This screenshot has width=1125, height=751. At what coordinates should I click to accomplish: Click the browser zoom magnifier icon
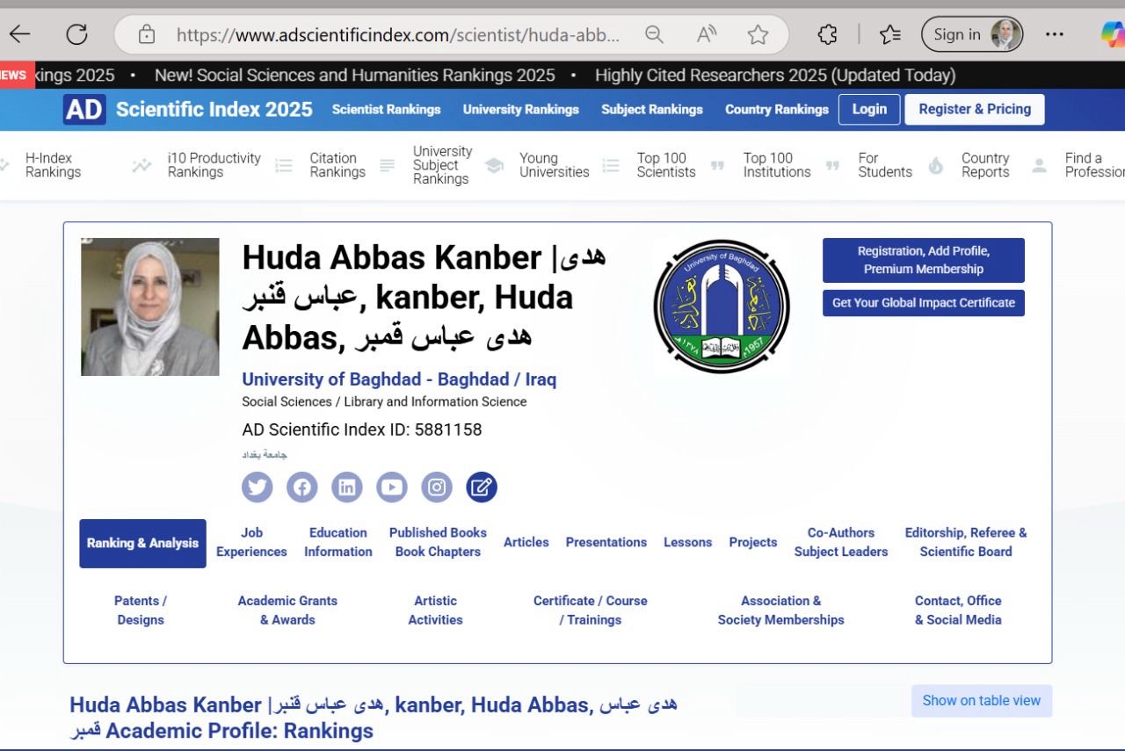(x=654, y=34)
